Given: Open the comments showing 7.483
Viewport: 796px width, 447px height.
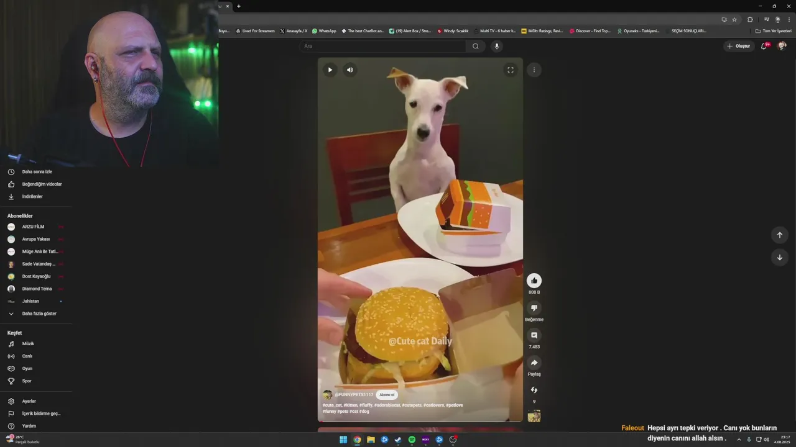Looking at the screenshot, I should [534, 335].
